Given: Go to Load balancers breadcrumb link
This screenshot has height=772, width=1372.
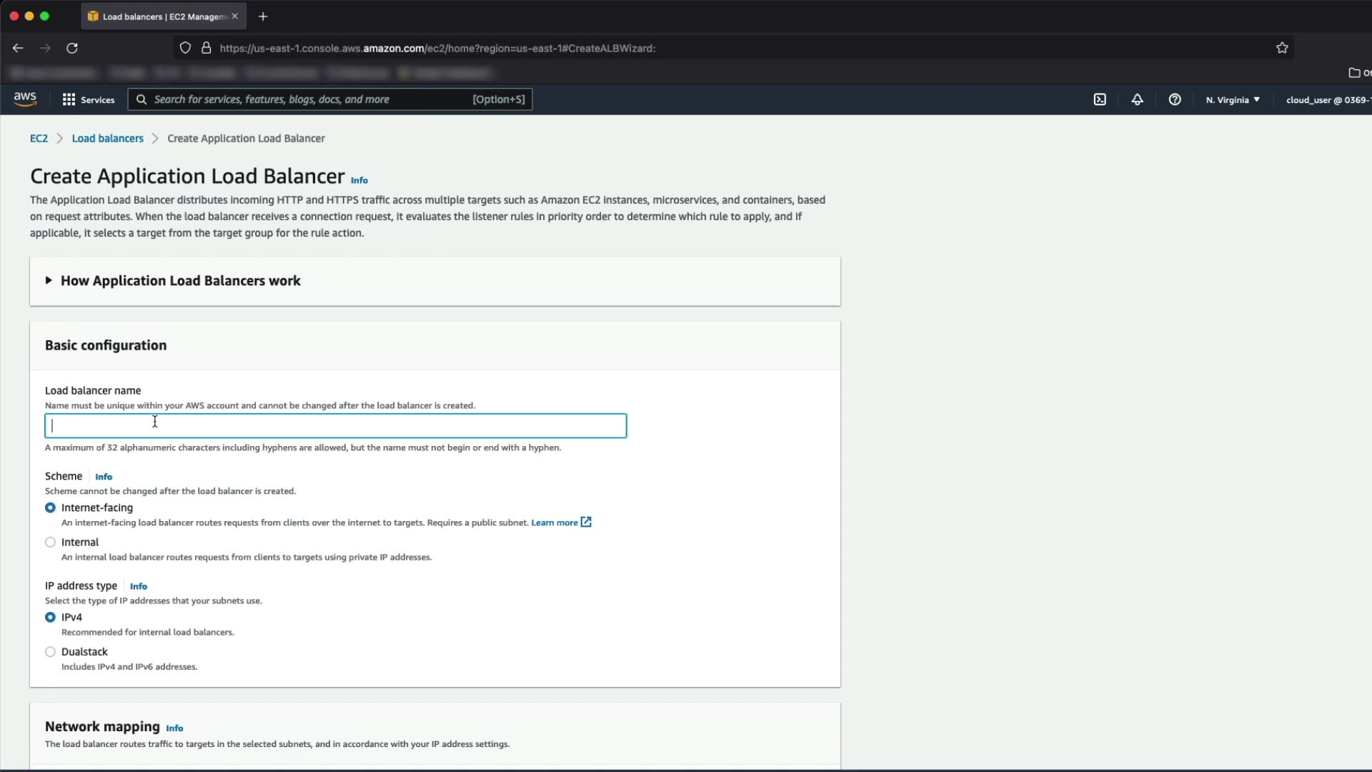Looking at the screenshot, I should 107,138.
